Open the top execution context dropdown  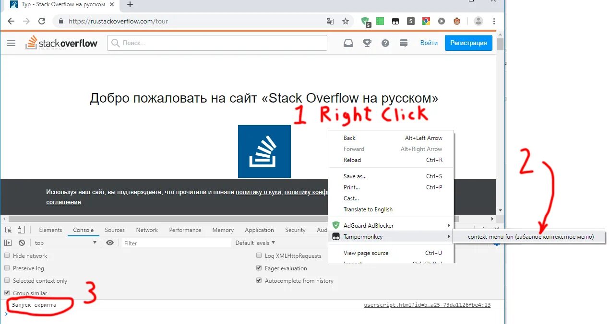(67, 243)
